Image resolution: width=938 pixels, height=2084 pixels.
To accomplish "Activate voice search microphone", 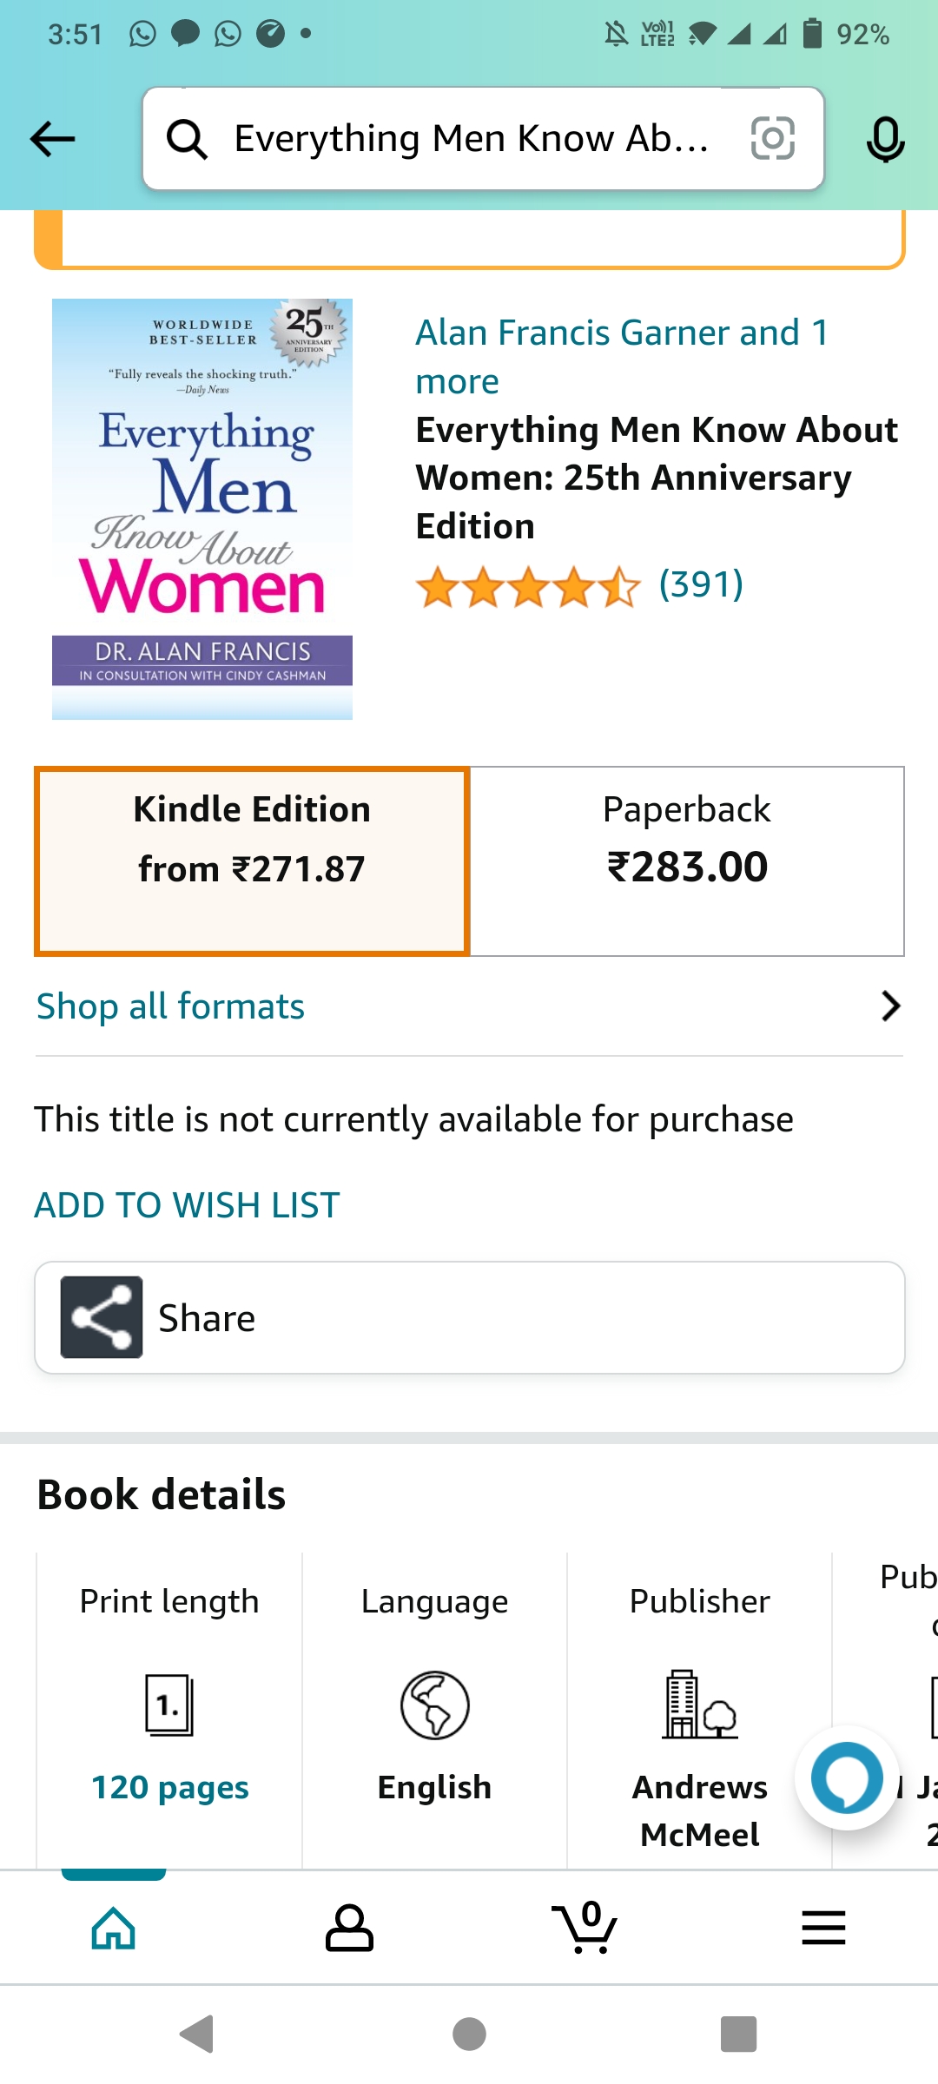I will (x=885, y=140).
